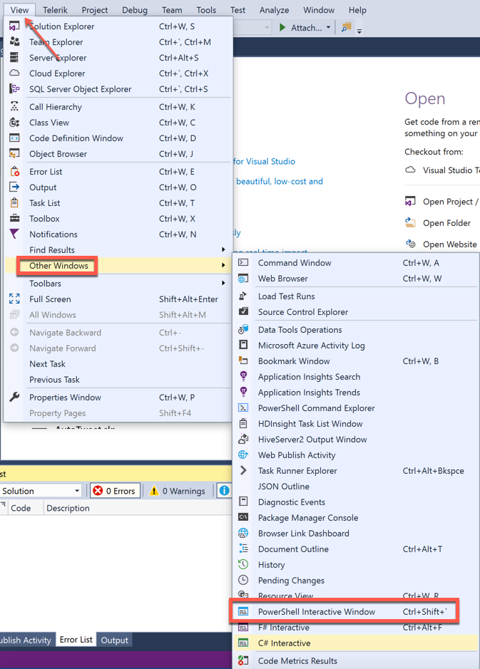
Task: Toggle the messages info filter button
Action: [x=224, y=491]
